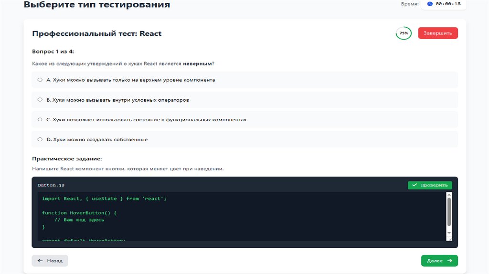
Task: Click the import React code line
Action: tap(104, 199)
